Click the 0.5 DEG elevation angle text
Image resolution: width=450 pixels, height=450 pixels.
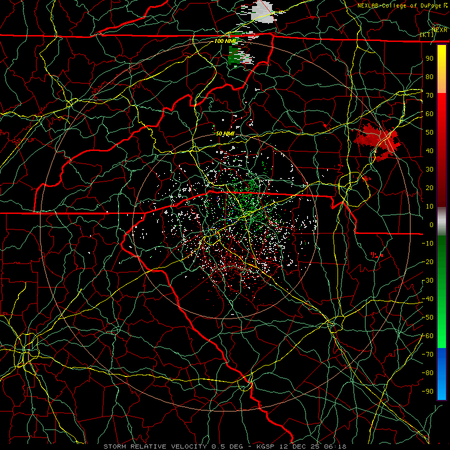click(227, 446)
